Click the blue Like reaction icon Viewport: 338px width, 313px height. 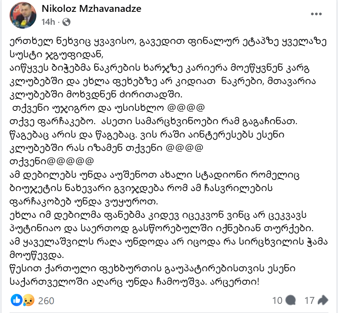tap(17, 301)
